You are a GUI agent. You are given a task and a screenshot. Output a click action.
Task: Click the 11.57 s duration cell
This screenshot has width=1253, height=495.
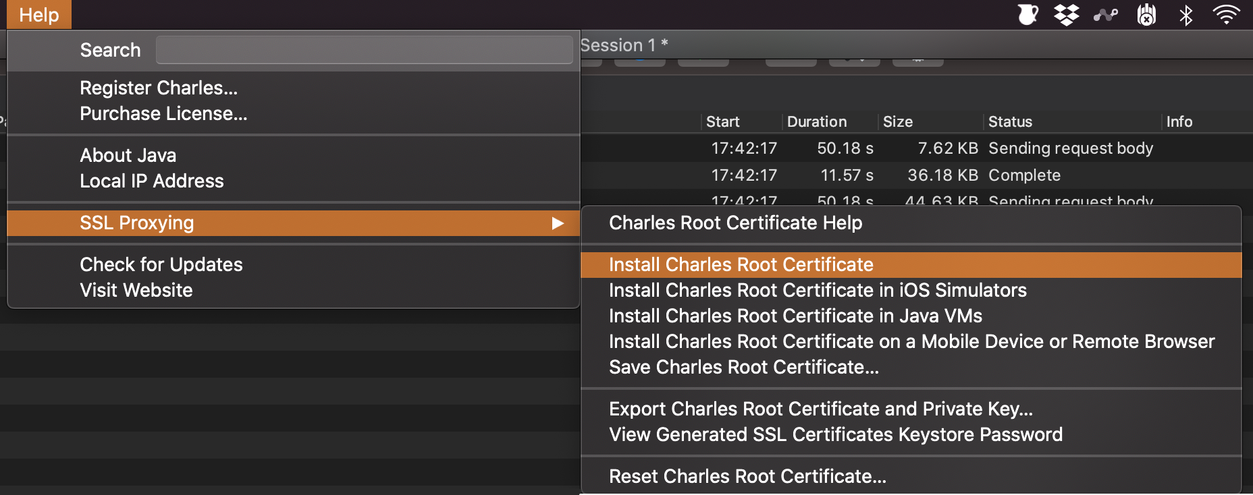coord(847,175)
